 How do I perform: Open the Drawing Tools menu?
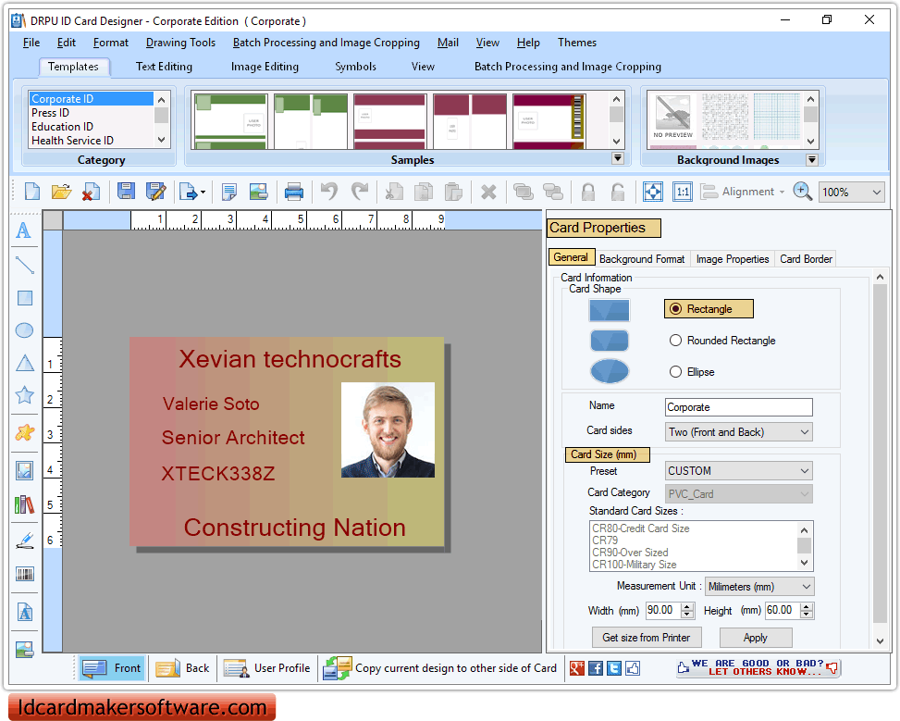[180, 43]
